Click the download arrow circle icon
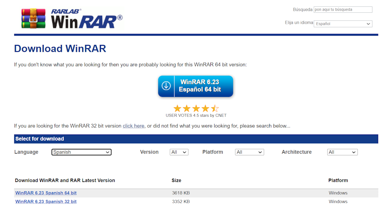The height and width of the screenshot is (212, 381). pyautogui.click(x=166, y=86)
